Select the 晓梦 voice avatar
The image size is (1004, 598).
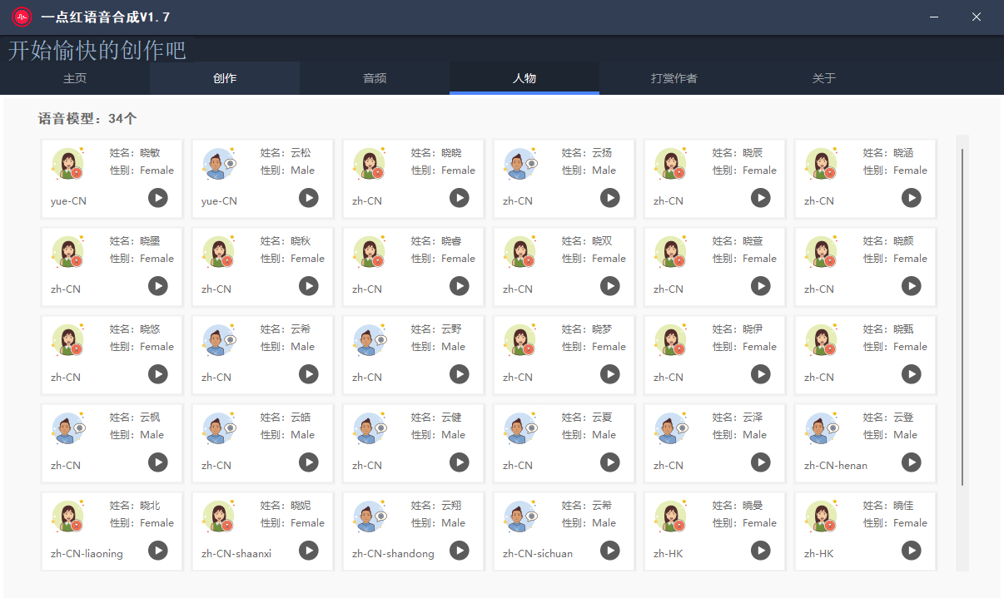pyautogui.click(x=519, y=340)
